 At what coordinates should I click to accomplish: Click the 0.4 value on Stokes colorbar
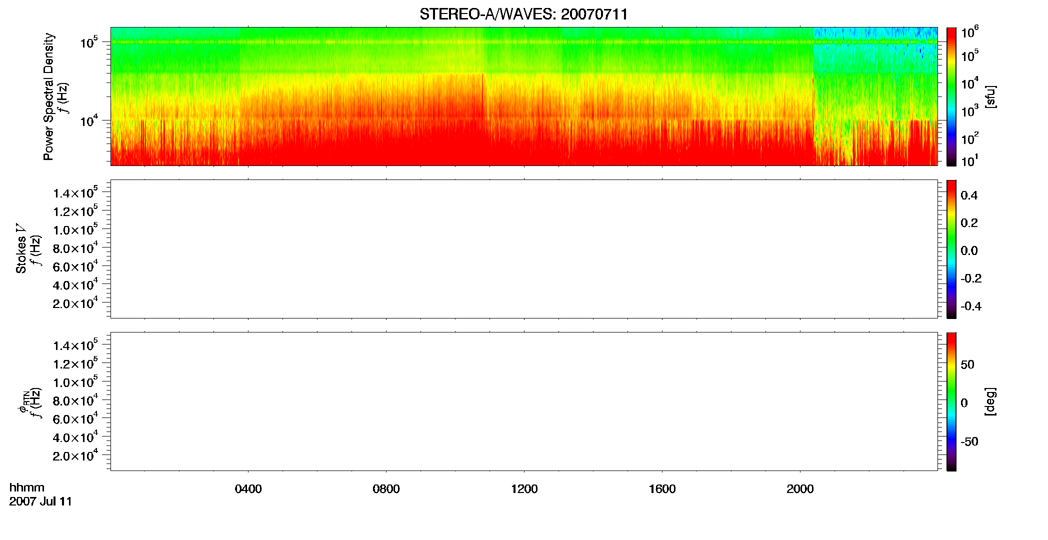[x=969, y=195]
